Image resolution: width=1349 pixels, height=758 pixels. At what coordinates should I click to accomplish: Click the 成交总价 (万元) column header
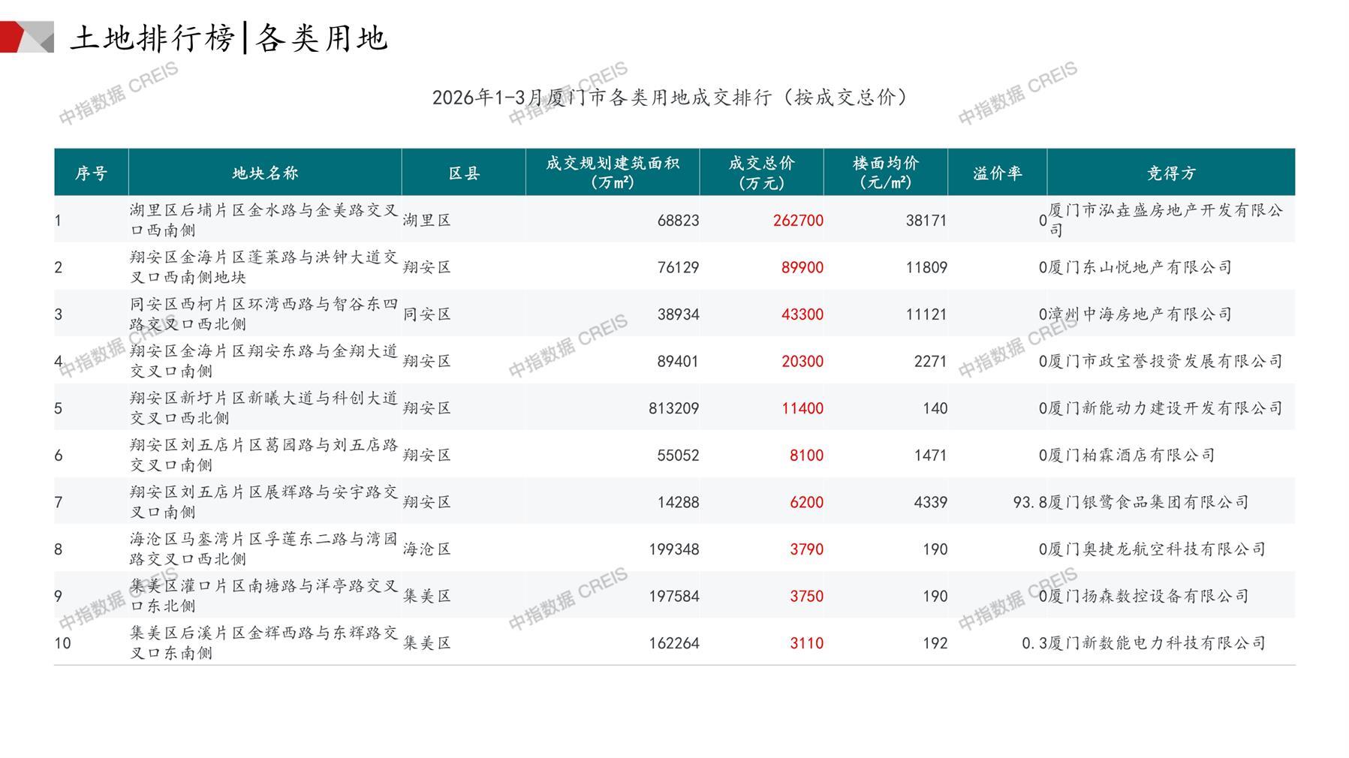coord(761,173)
